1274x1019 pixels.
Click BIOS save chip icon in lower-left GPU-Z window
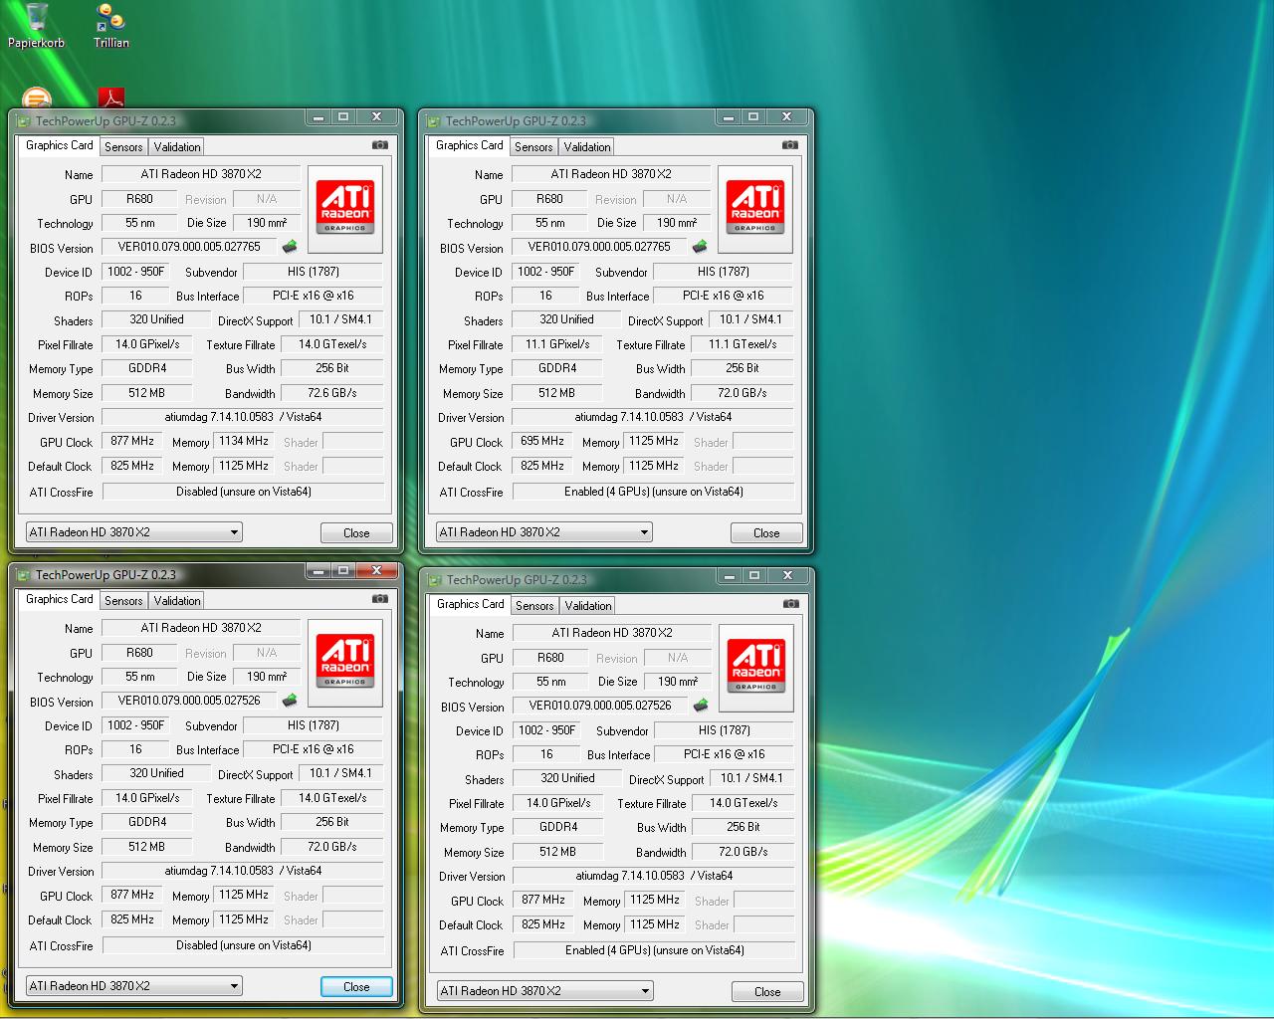290,701
